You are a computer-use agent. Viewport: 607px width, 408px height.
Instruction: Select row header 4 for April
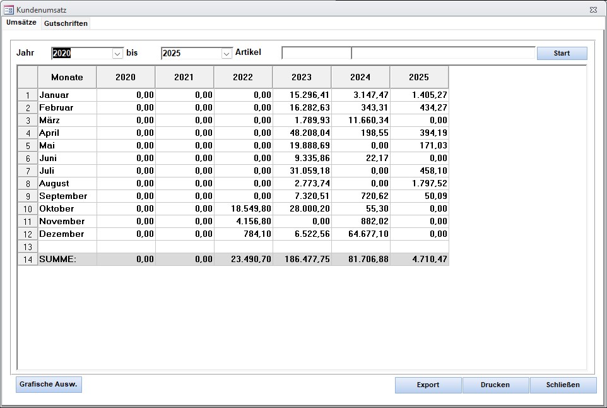(28, 133)
